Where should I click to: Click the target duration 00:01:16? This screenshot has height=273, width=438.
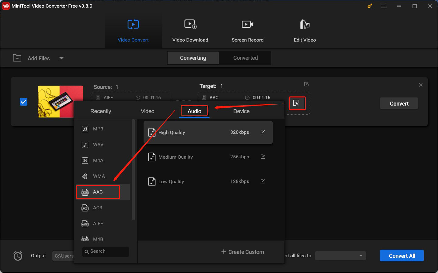click(261, 97)
